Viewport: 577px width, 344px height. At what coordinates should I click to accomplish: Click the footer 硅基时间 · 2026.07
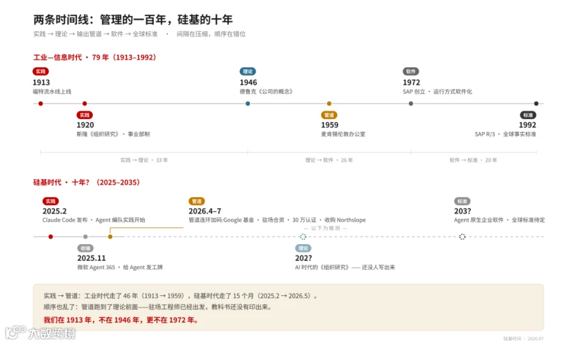coord(523,339)
